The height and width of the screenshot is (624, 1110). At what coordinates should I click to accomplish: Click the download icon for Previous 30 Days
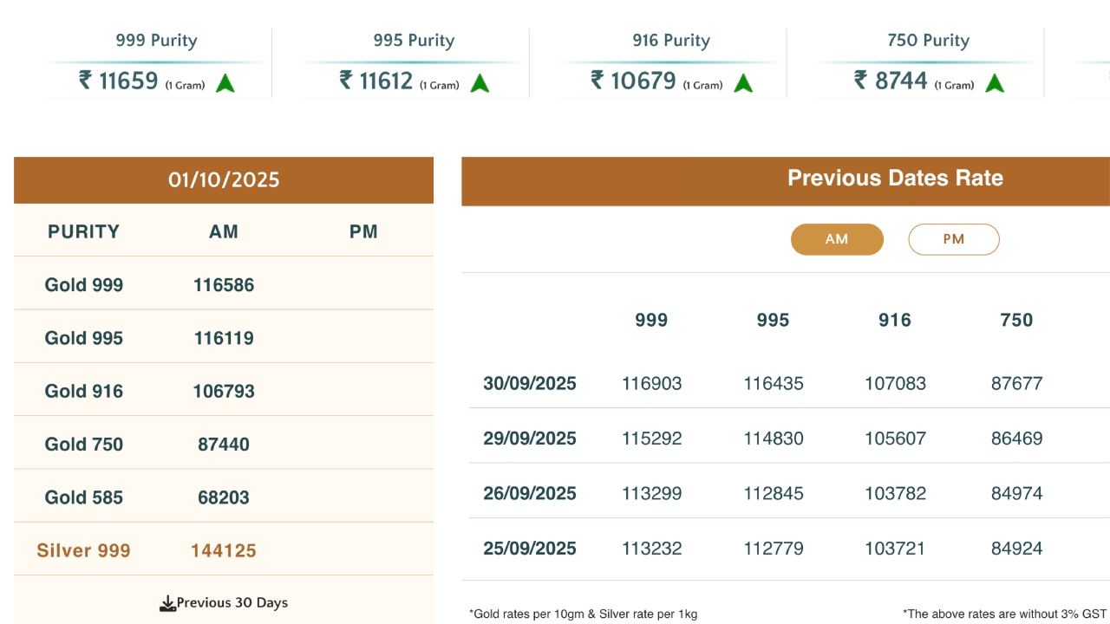[x=167, y=603]
